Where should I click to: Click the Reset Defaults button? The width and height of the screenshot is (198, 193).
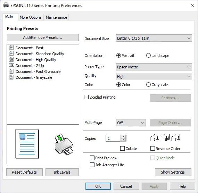pyautogui.click(x=24, y=172)
